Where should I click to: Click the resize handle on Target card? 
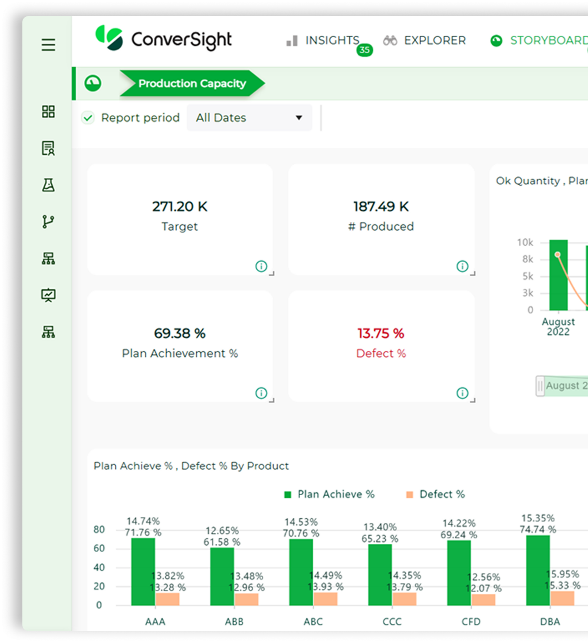pyautogui.click(x=272, y=274)
